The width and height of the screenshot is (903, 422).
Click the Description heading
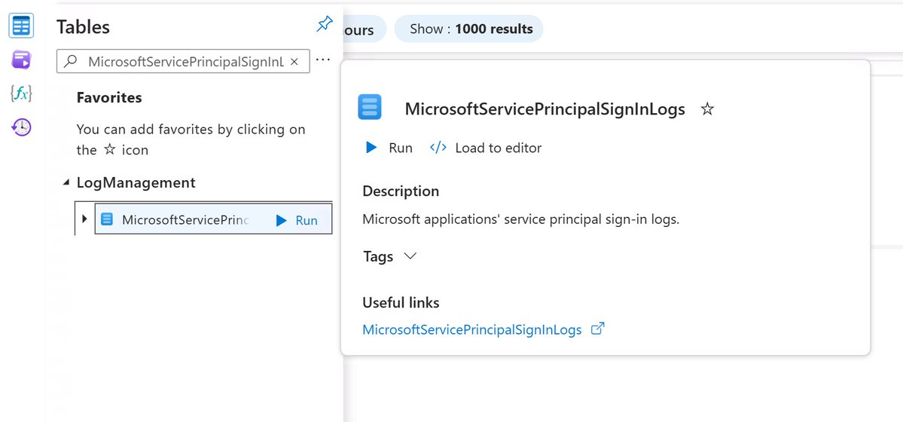click(401, 191)
